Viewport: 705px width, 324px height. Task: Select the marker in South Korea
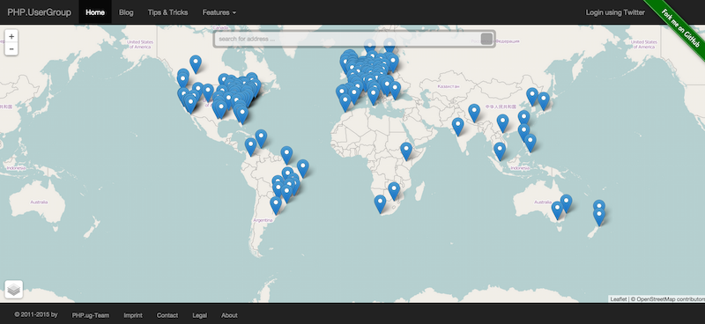click(532, 97)
